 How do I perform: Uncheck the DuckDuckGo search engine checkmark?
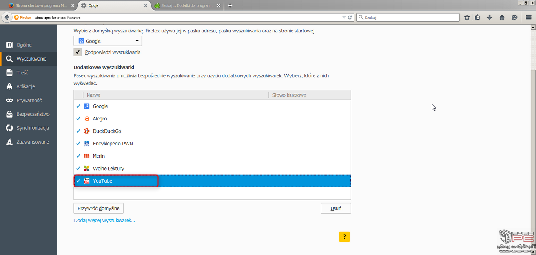click(x=78, y=131)
